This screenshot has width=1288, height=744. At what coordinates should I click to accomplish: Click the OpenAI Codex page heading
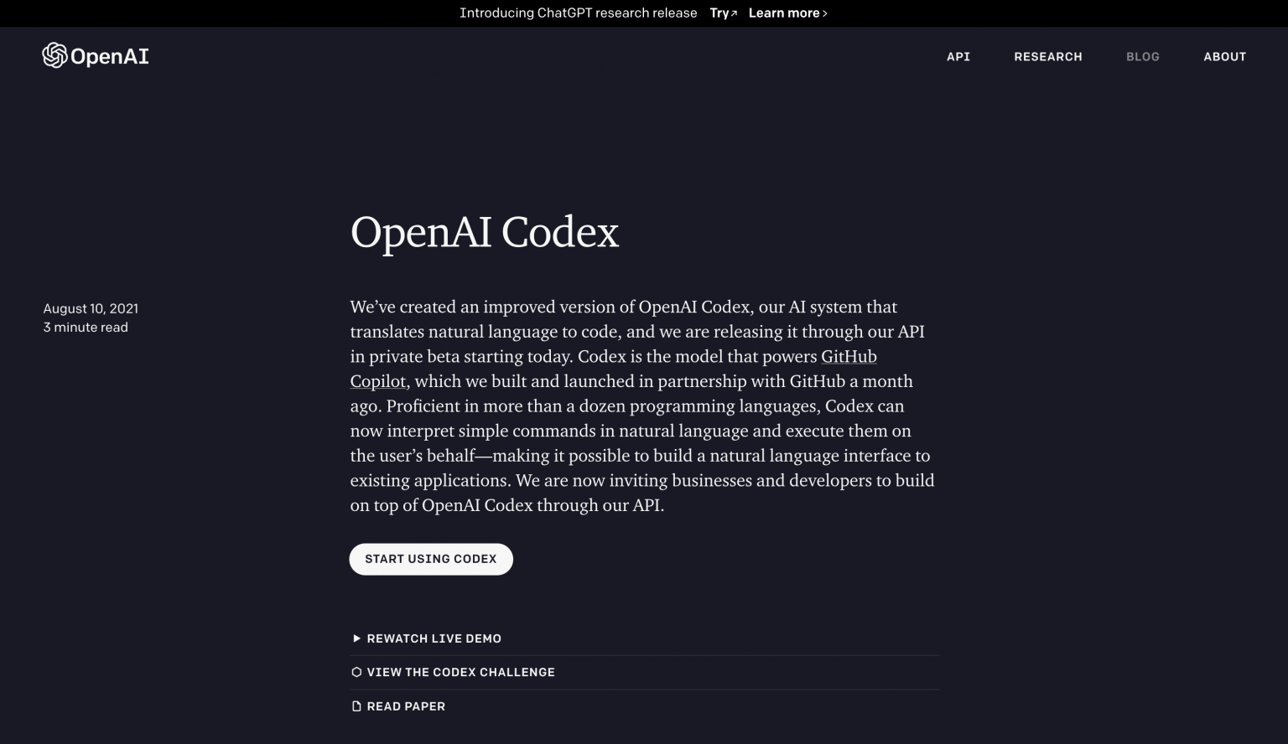coord(484,232)
